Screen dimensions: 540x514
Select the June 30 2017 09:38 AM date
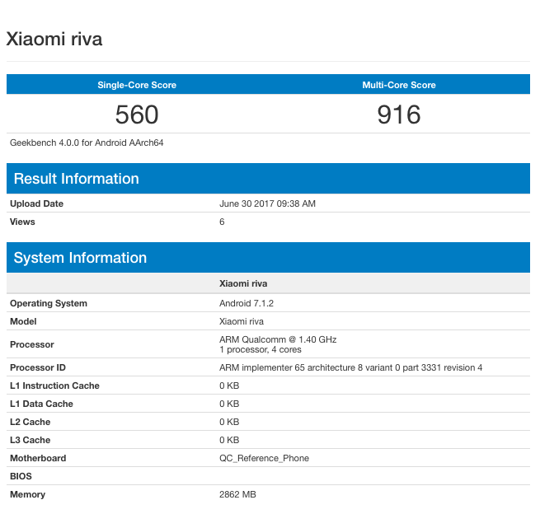tap(267, 203)
